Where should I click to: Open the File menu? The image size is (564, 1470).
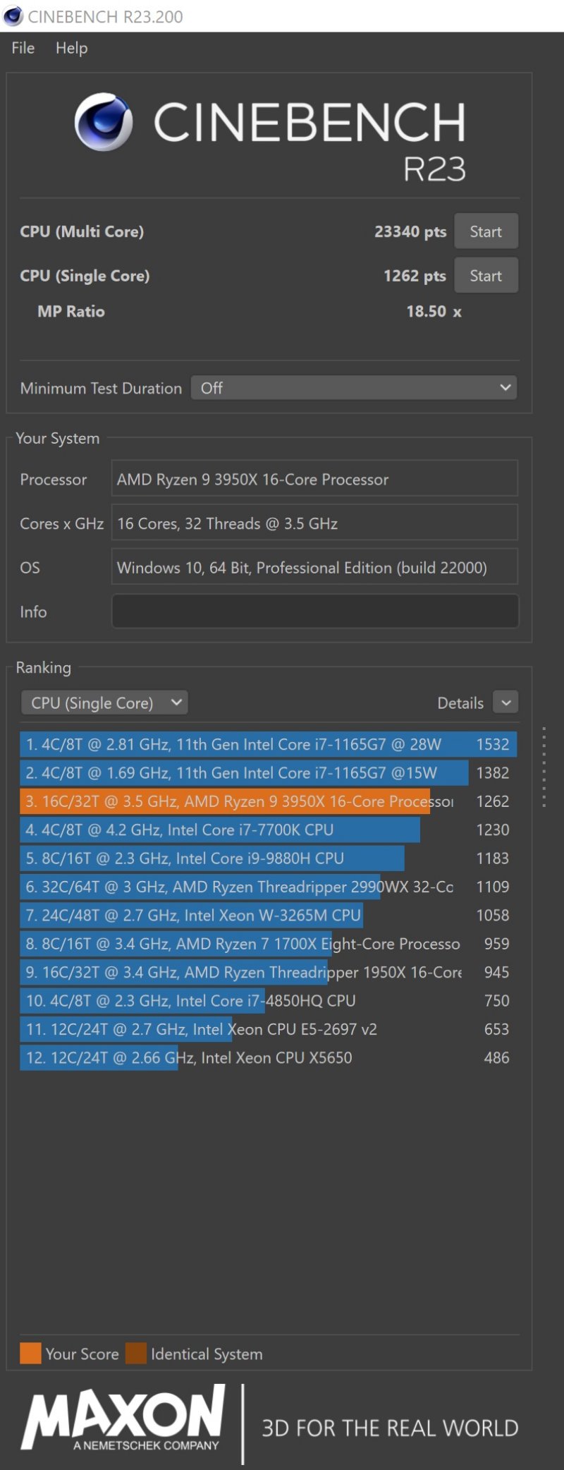click(23, 48)
